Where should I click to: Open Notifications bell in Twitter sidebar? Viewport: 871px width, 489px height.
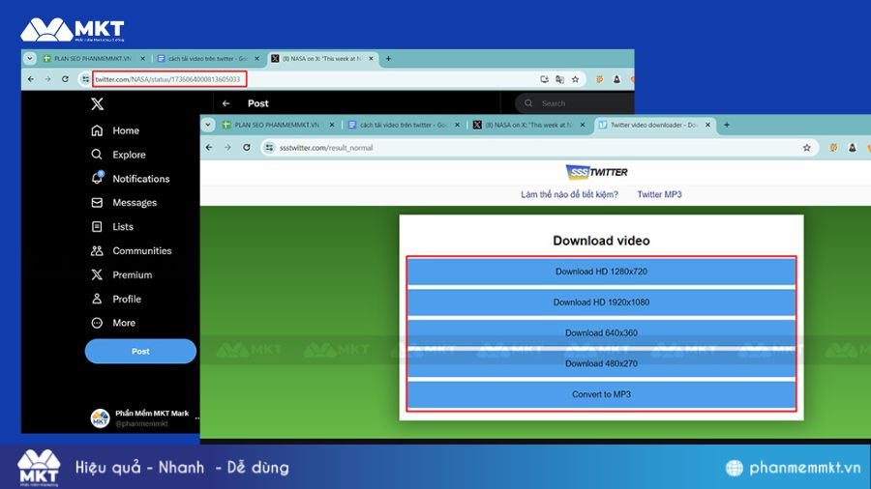130,179
